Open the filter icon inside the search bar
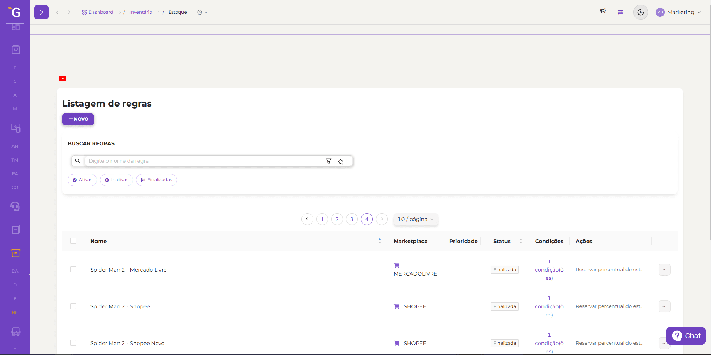The height and width of the screenshot is (355, 711). coord(329,161)
